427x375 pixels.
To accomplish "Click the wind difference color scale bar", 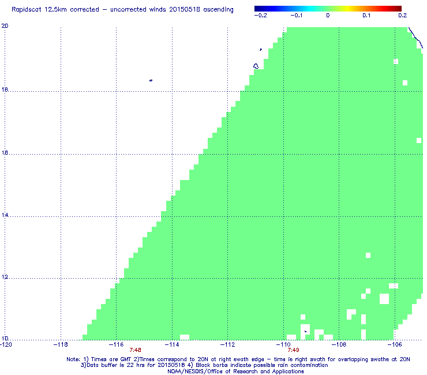I will pyautogui.click(x=328, y=9).
